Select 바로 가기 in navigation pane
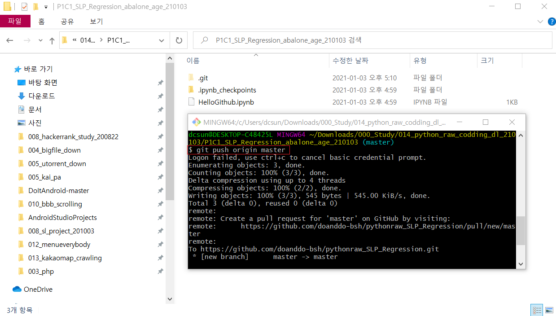556x316 pixels. pos(38,69)
